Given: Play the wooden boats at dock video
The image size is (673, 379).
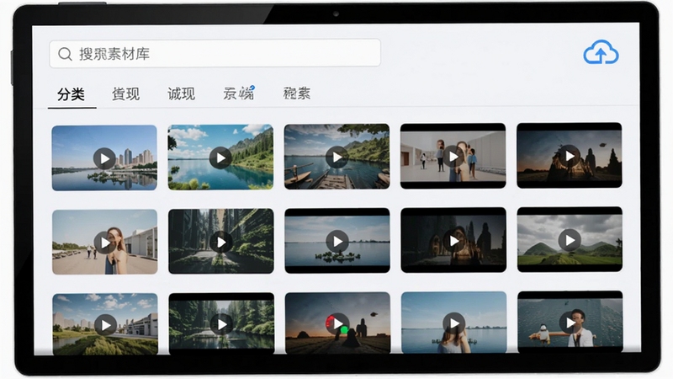Looking at the screenshot, I should [x=337, y=157].
